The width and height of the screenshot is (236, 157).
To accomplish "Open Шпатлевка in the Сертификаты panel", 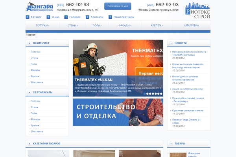I will pyautogui.click(x=37, y=131).
